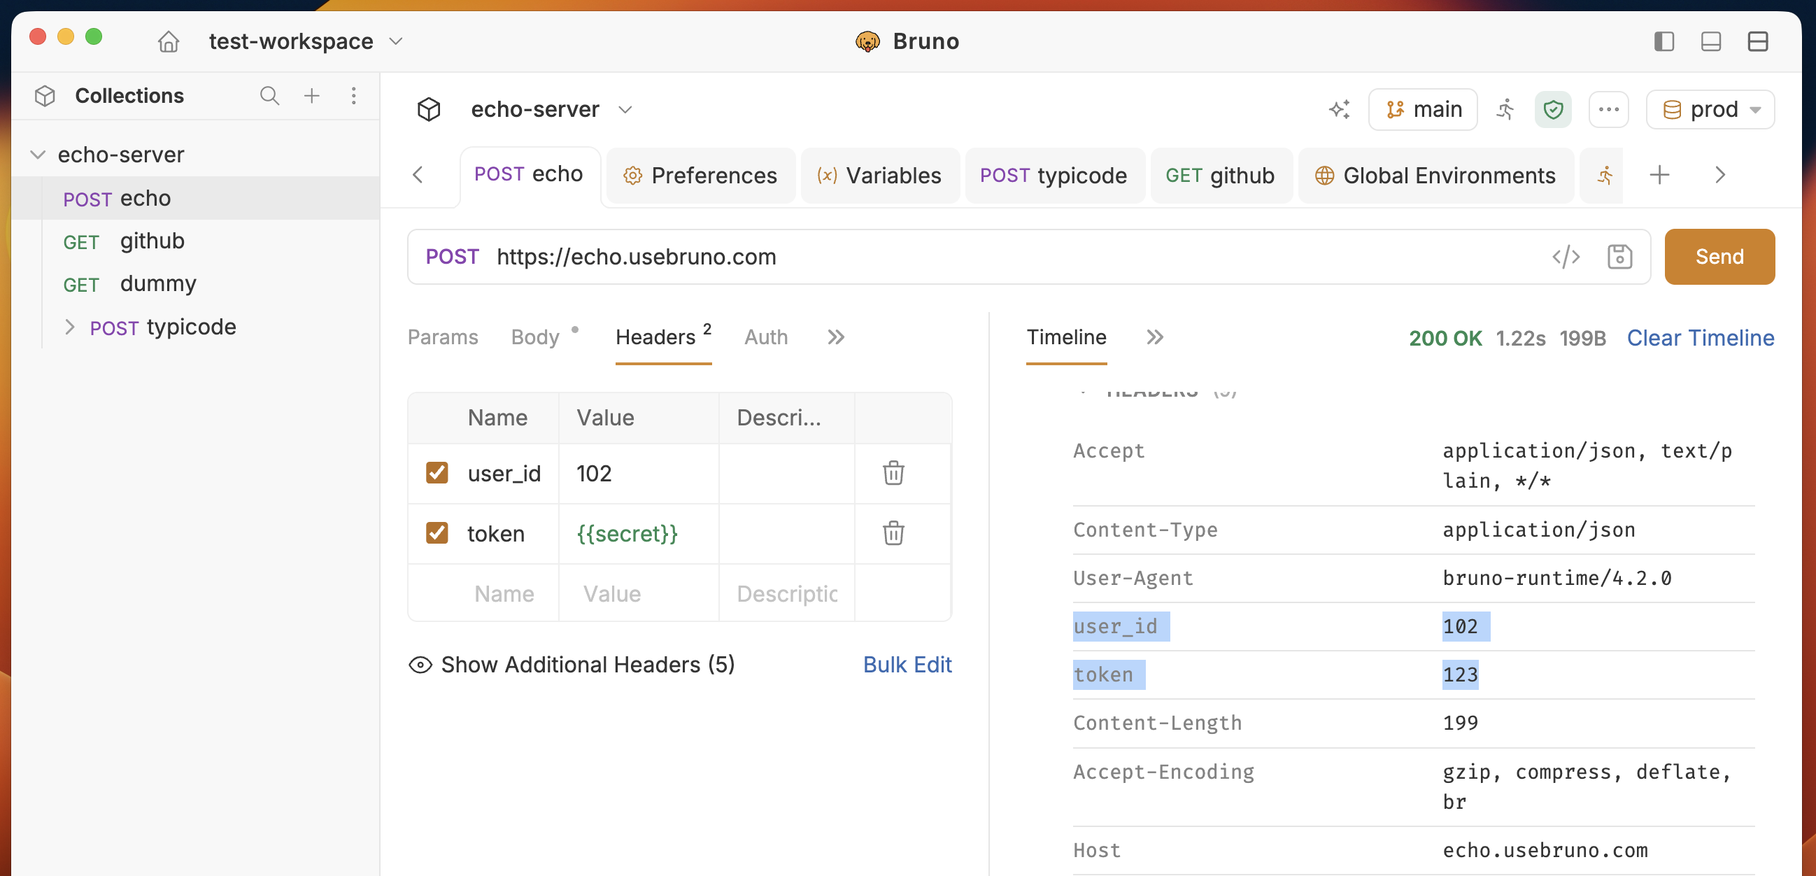
Task: Open the Headers request tab
Action: click(x=663, y=337)
